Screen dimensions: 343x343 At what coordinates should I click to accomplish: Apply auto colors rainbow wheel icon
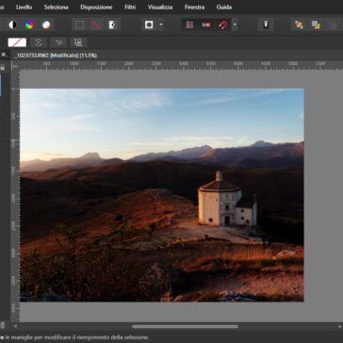pos(29,24)
